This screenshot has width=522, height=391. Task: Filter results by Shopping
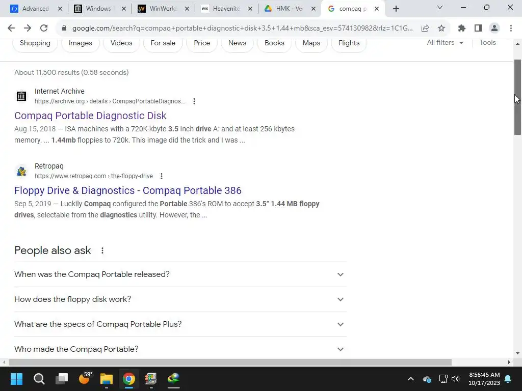tap(35, 43)
